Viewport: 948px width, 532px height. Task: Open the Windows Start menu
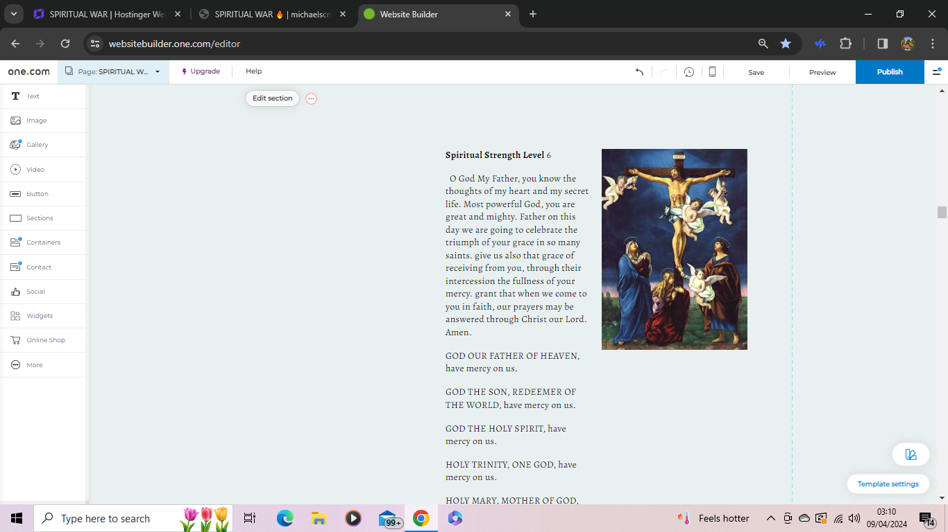coord(17,518)
